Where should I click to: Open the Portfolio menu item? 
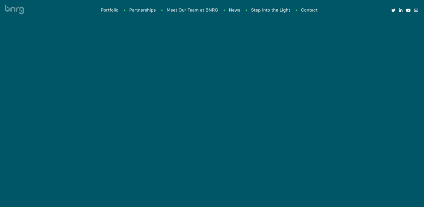pos(110,10)
